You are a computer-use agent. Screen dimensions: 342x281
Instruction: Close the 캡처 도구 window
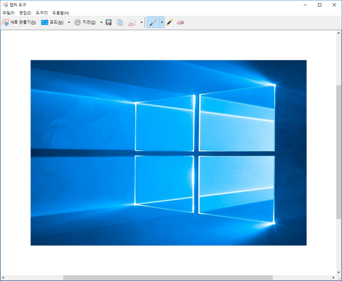click(x=334, y=5)
